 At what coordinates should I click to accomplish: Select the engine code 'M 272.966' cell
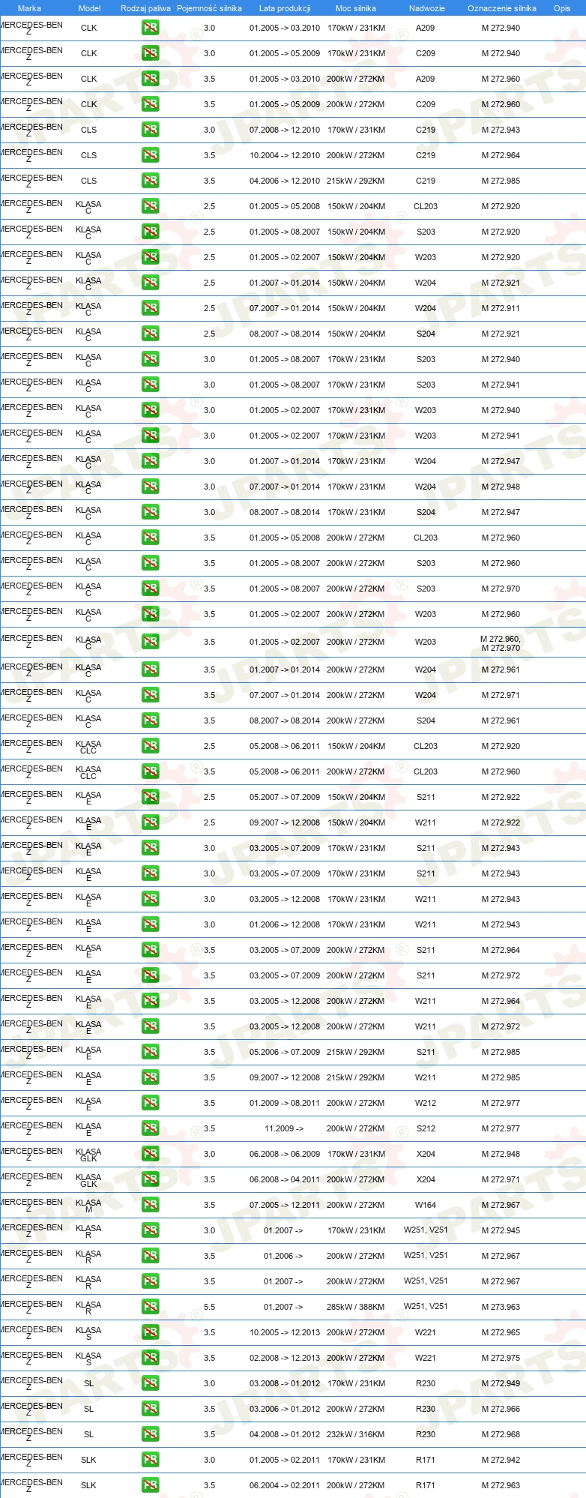tap(501, 1409)
